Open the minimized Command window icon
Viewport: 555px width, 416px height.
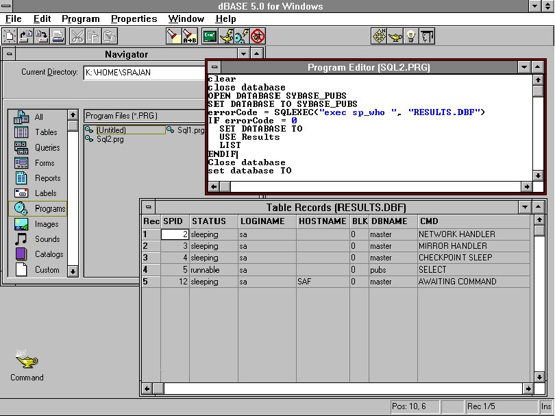[x=27, y=365]
